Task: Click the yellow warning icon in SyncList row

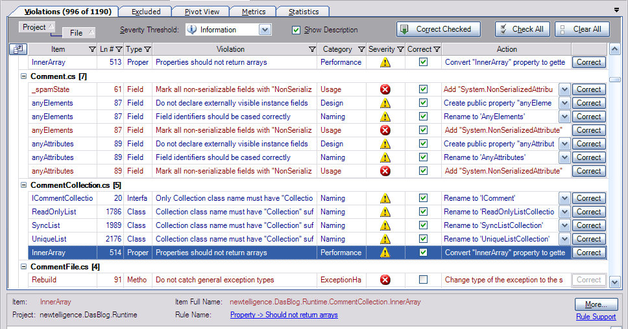Action: tap(385, 225)
